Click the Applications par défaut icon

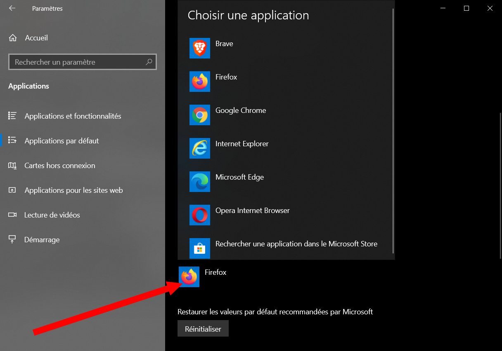[12, 140]
